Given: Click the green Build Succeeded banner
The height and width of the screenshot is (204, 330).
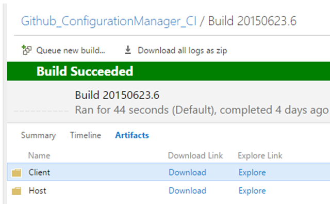Looking at the screenshot, I should (169, 71).
